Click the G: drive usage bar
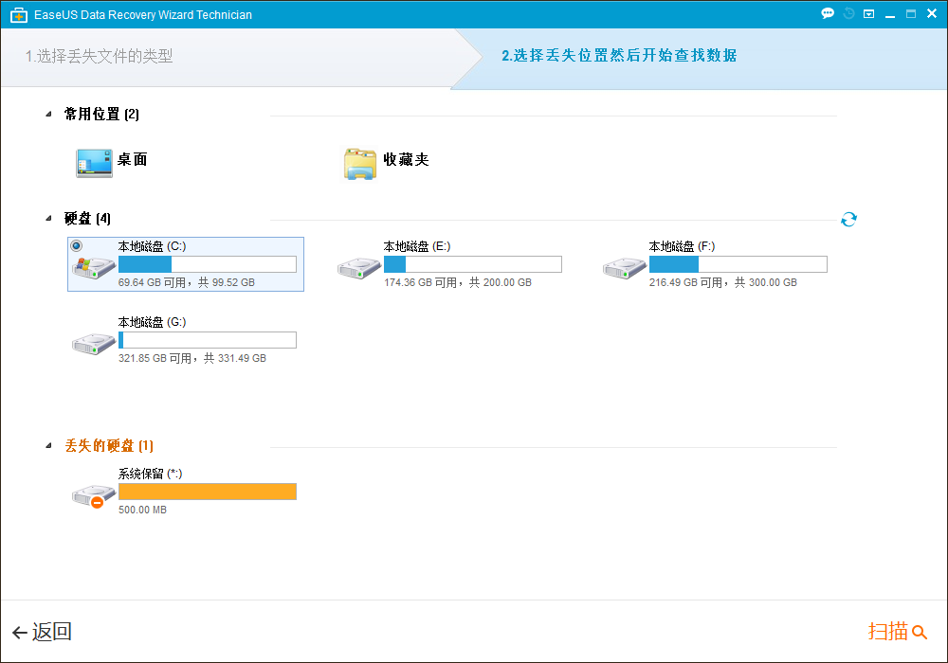948x663 pixels. pos(208,340)
